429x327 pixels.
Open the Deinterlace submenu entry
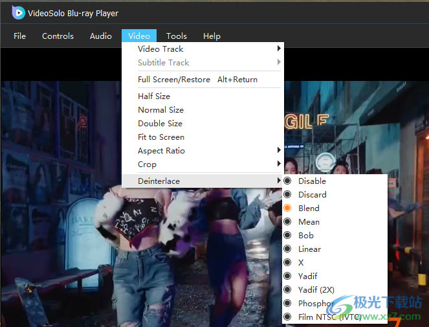click(203, 181)
